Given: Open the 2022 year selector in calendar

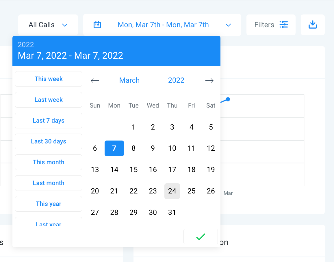Looking at the screenshot, I should pyautogui.click(x=176, y=80).
